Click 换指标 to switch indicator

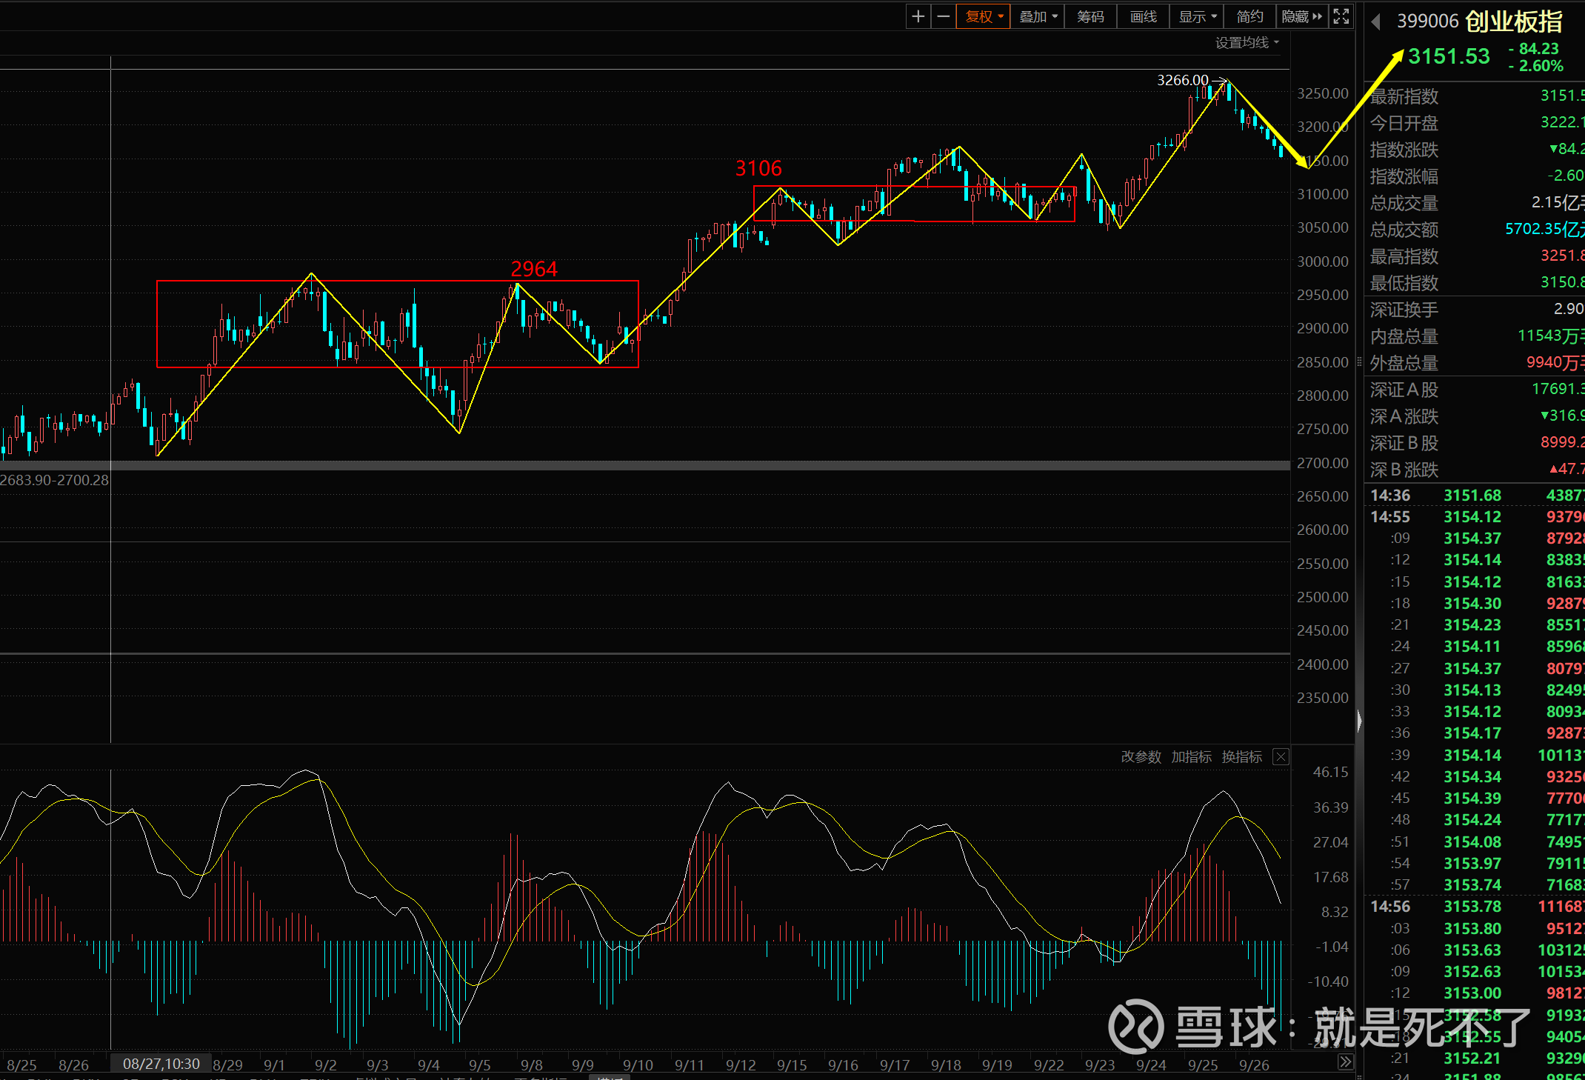click(x=1241, y=757)
